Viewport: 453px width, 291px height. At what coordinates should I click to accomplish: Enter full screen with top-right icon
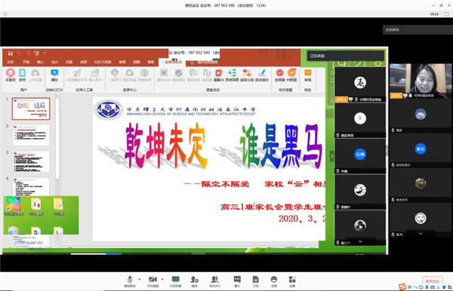(446, 14)
